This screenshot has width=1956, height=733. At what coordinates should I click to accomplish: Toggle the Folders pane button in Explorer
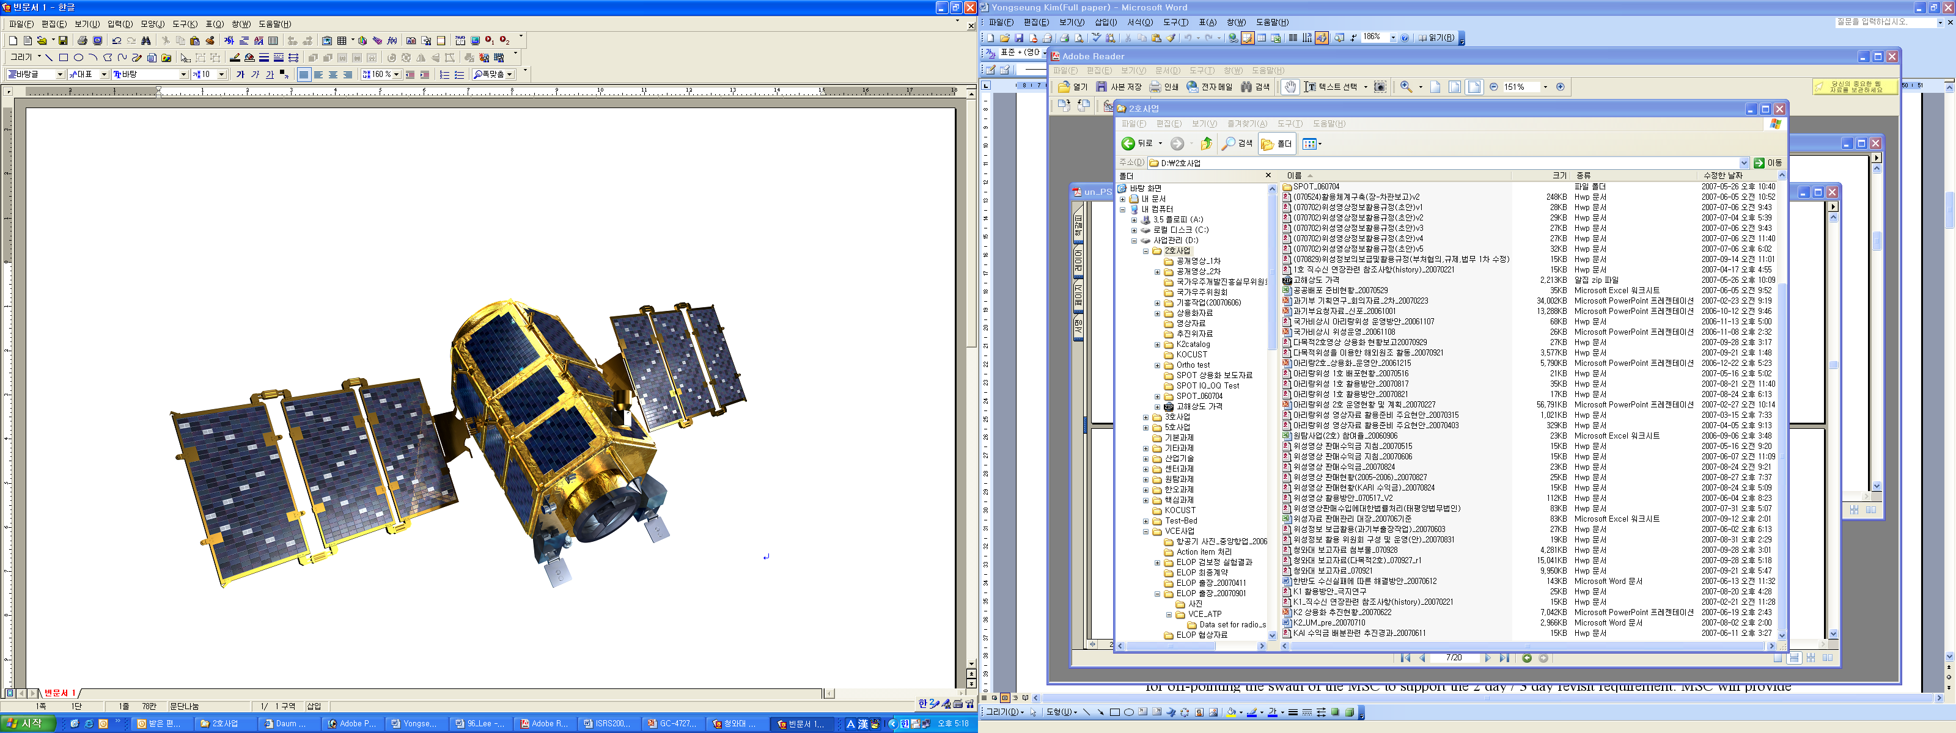[x=1276, y=144]
